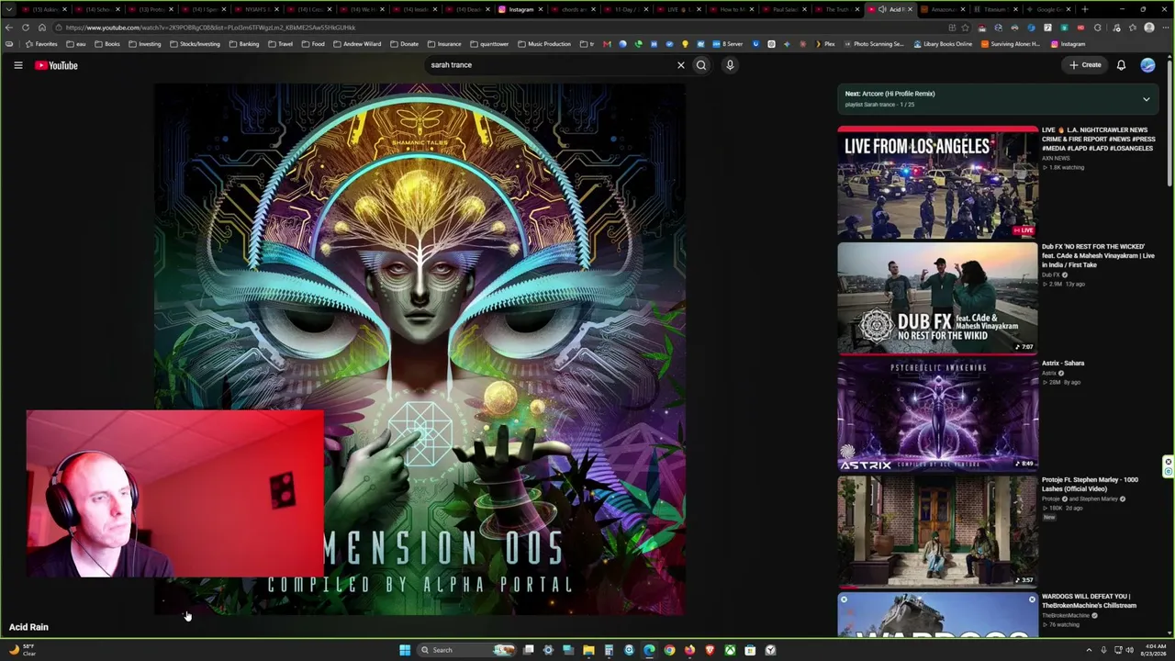Screen dimensions: 1175x661
Task: Open the Stocks/Investing bookmarks folder
Action: point(195,44)
